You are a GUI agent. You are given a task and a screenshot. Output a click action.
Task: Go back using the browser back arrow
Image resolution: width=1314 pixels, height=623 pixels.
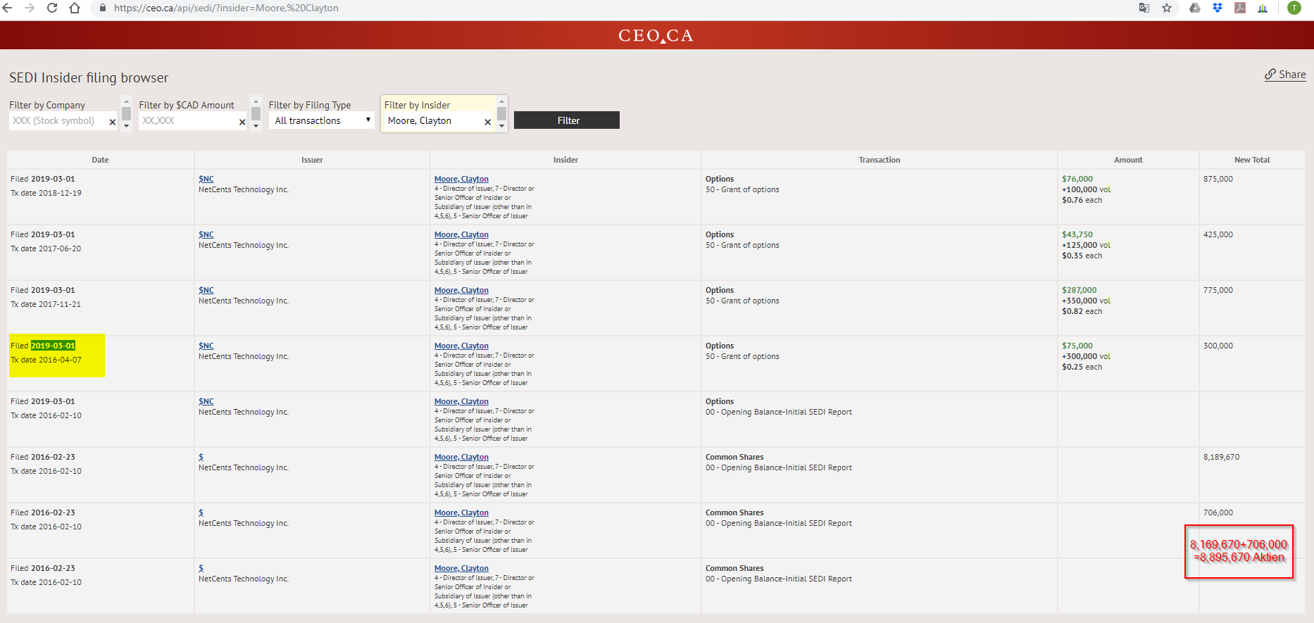point(8,8)
